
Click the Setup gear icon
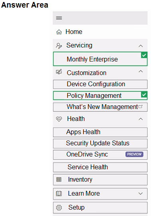(x=59, y=208)
